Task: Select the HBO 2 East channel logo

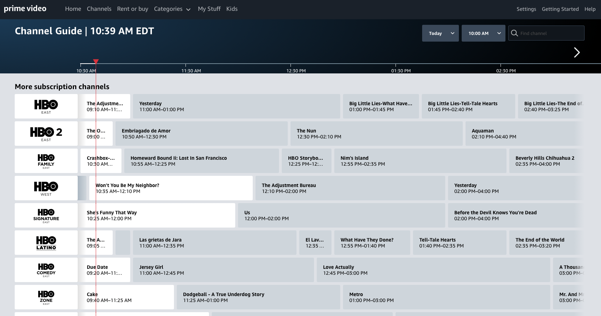Action: pyautogui.click(x=46, y=134)
